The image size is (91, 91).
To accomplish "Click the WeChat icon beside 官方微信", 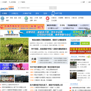I will point(10,2).
